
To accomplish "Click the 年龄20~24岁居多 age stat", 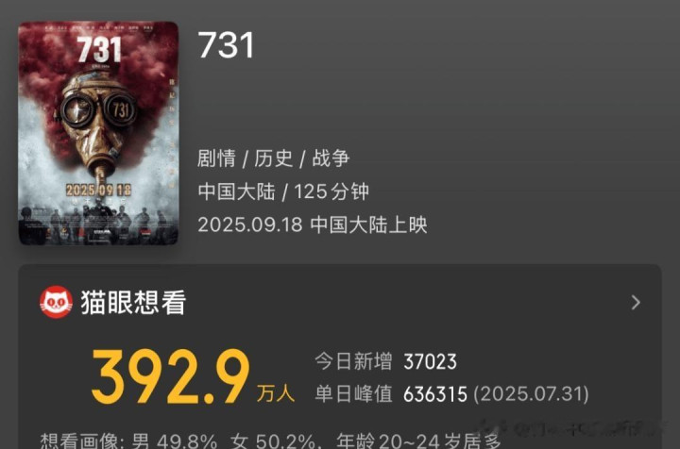I will pyautogui.click(x=418, y=441).
